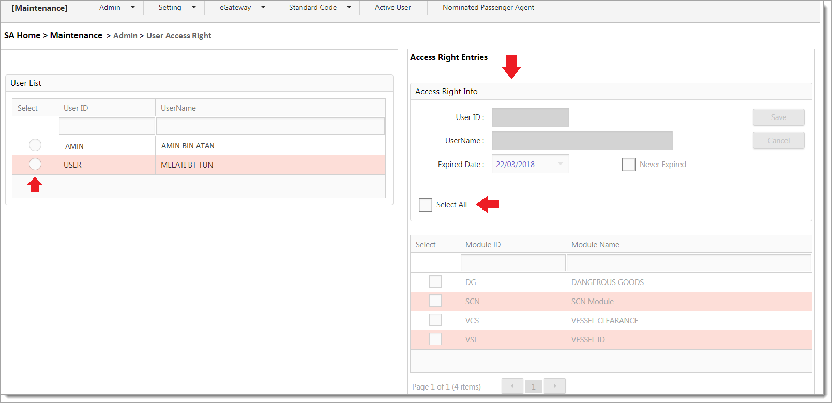Viewport: 832px width, 403px height.
Task: Expand the Setting menu dropdown
Action: click(177, 8)
